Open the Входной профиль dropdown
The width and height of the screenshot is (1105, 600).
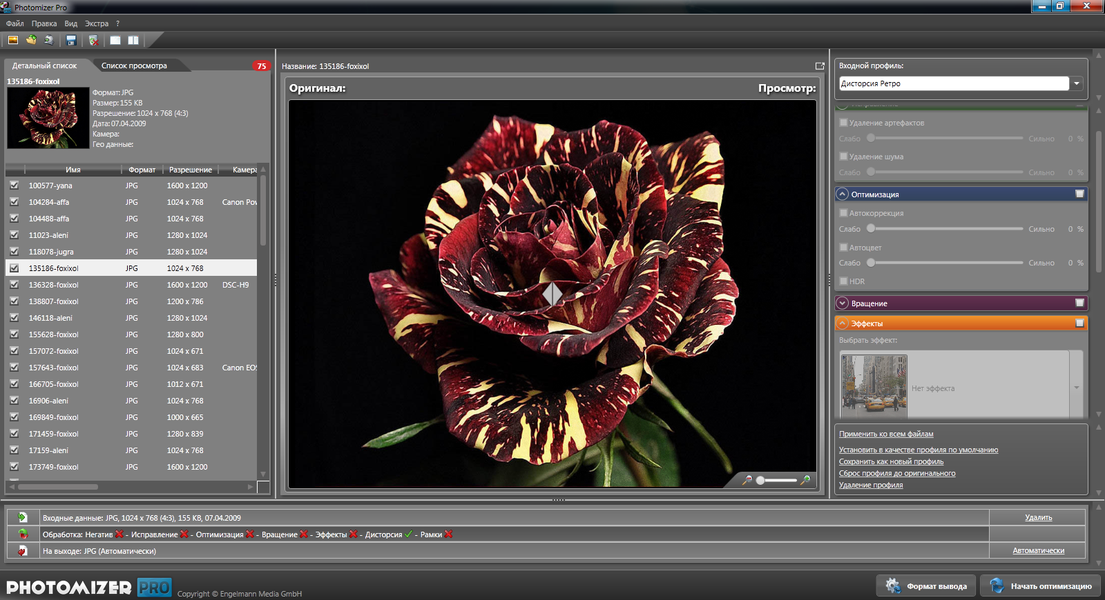(x=1076, y=83)
